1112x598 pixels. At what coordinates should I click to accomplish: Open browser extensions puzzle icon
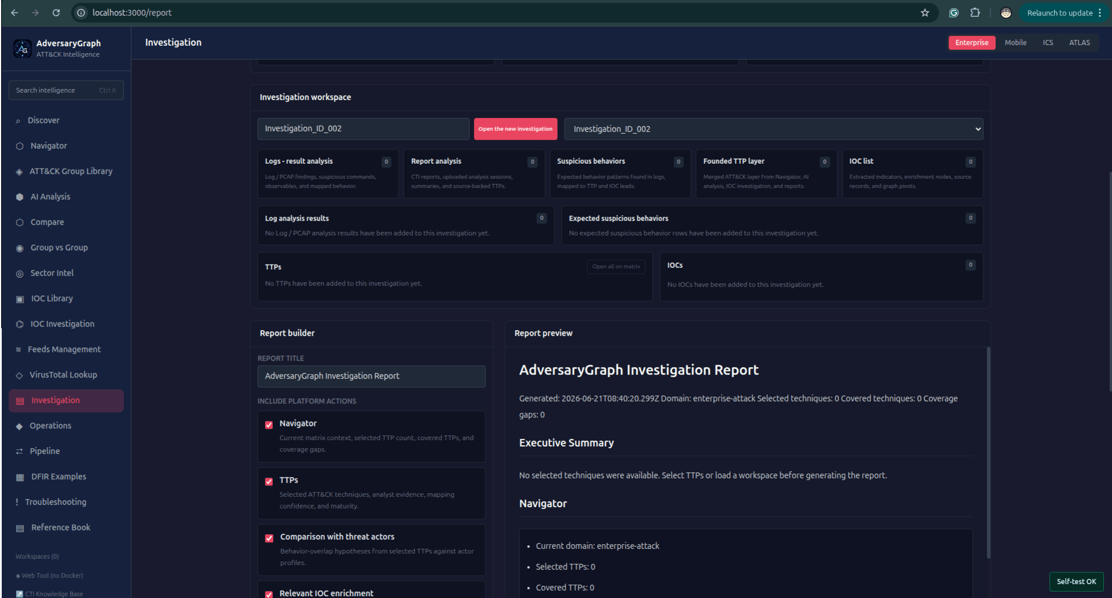(x=975, y=13)
